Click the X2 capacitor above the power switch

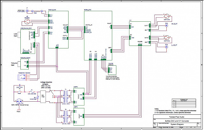[x=20, y=85]
